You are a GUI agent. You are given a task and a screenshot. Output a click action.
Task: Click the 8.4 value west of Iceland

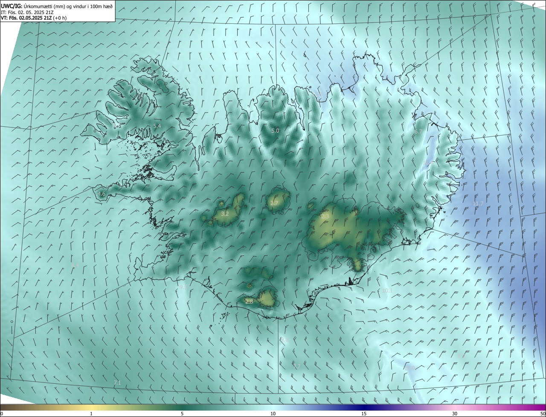coord(75,266)
